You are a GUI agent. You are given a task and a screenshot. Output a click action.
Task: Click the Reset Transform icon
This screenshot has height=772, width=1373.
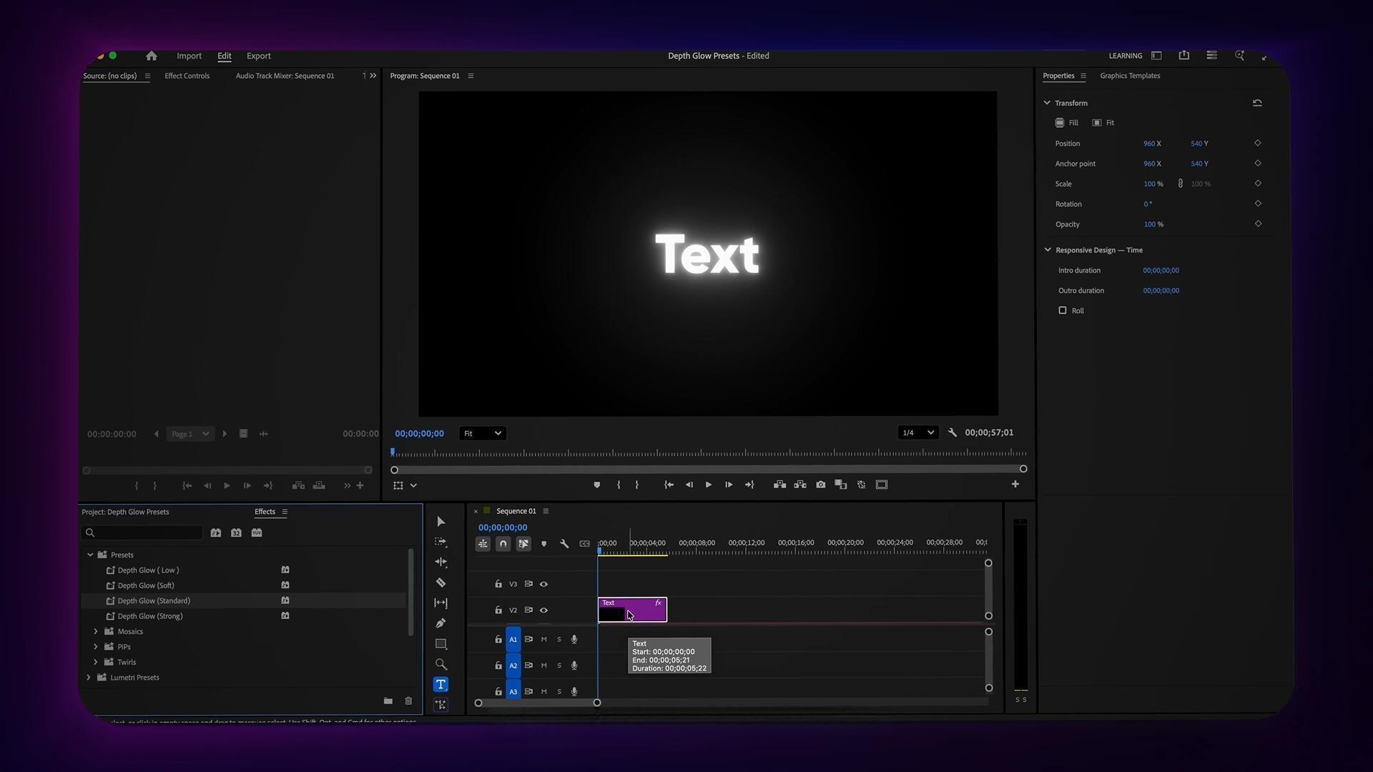tap(1257, 103)
